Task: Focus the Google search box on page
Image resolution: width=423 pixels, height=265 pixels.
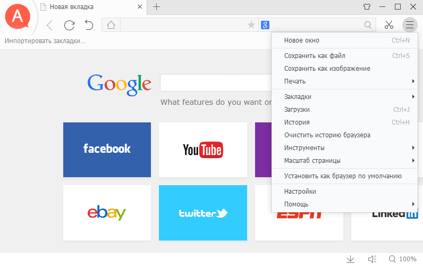Action: pyautogui.click(x=216, y=83)
